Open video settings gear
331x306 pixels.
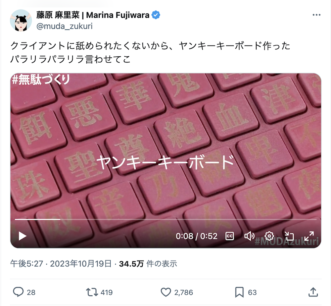269,236
